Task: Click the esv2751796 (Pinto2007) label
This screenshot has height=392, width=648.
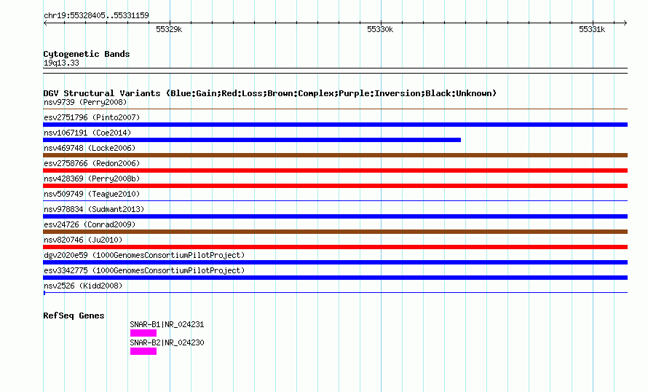Action: click(x=92, y=117)
